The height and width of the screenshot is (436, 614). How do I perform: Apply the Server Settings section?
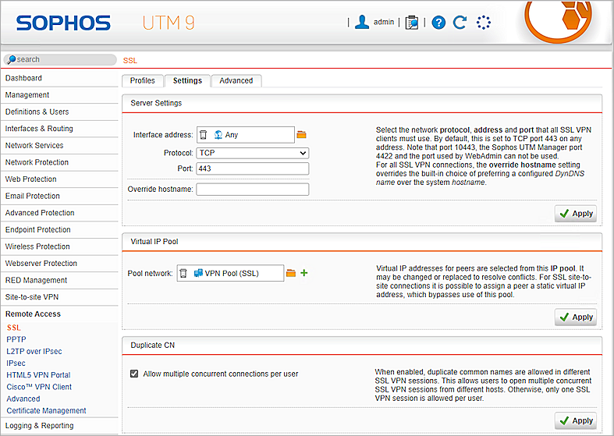[576, 214]
